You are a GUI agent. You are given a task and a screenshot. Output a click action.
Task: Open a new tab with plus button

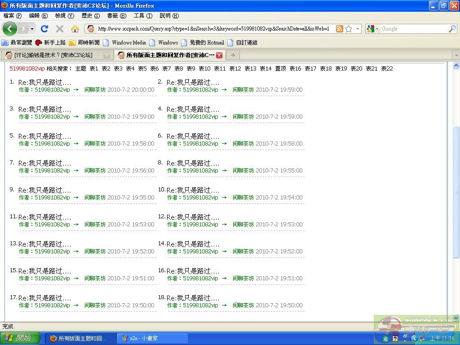(x=233, y=55)
